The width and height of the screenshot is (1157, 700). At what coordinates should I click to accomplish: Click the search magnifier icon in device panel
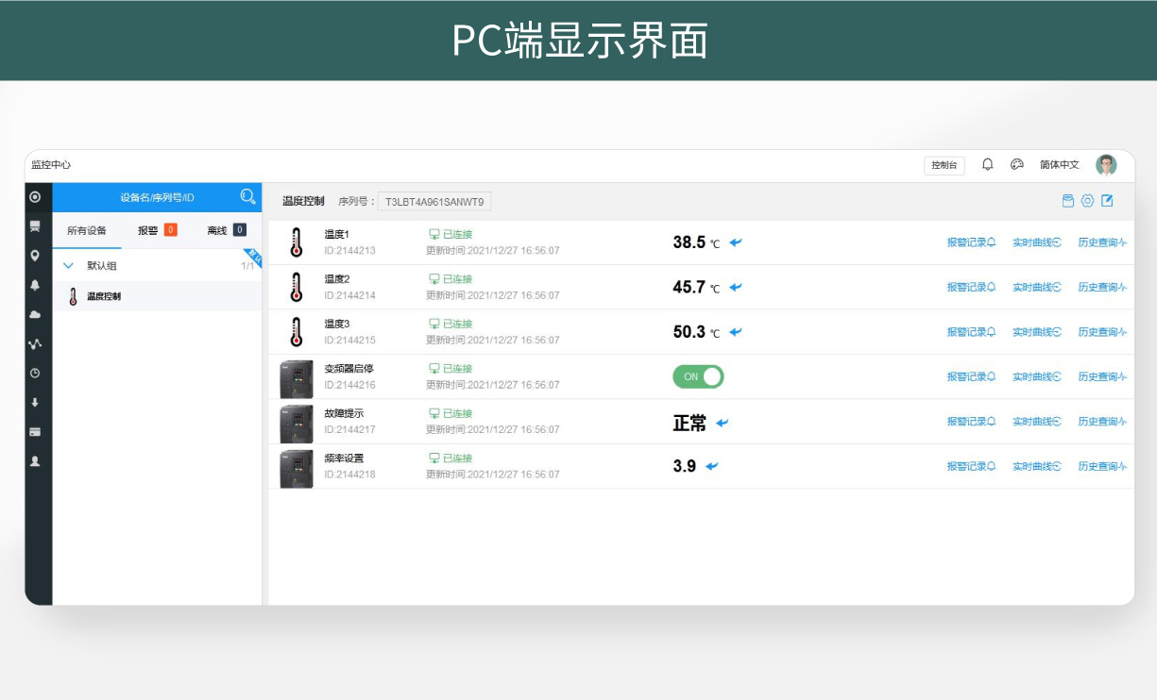coord(247,196)
